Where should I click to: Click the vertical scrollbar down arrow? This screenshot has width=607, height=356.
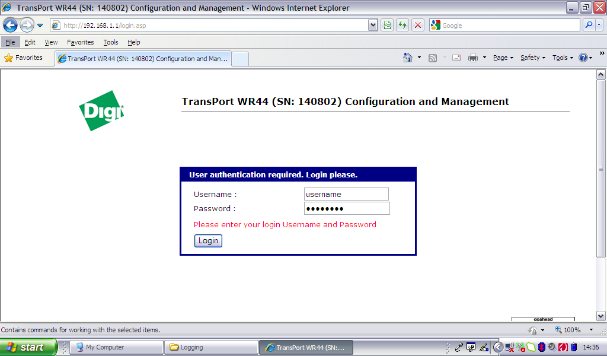pos(601,316)
